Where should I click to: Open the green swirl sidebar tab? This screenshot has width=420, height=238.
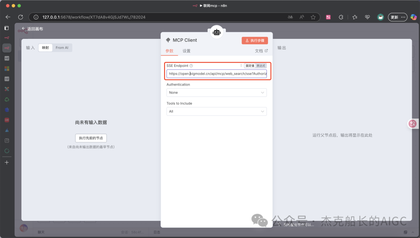[x=7, y=99]
